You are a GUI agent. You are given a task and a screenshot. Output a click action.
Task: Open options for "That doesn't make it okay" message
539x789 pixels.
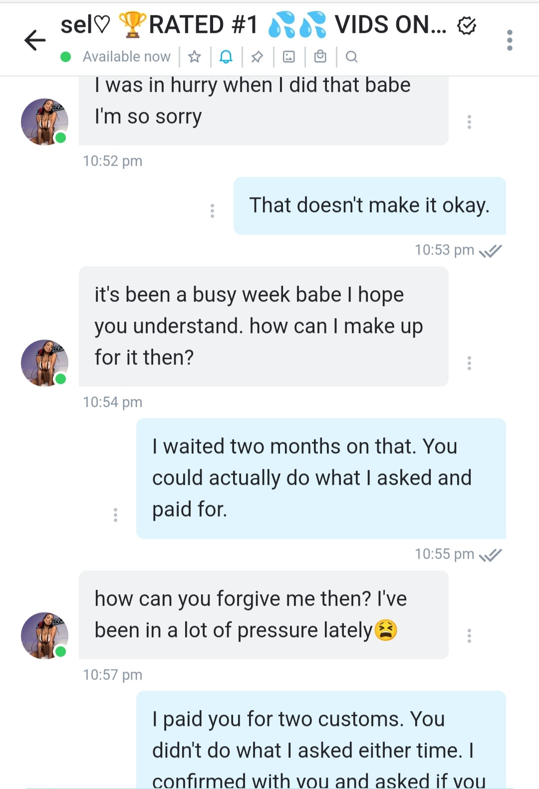(x=212, y=211)
